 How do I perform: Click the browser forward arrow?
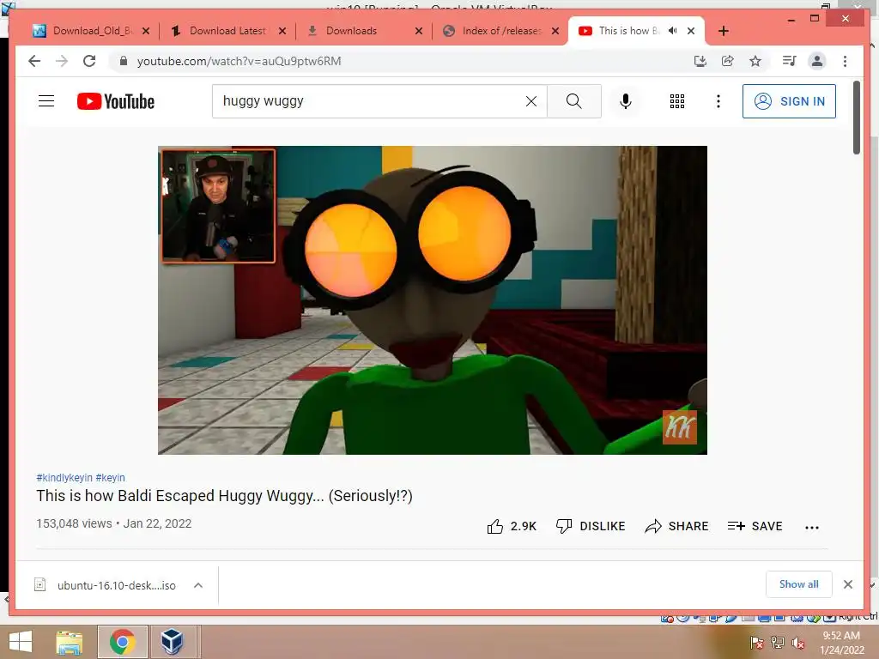(x=62, y=61)
